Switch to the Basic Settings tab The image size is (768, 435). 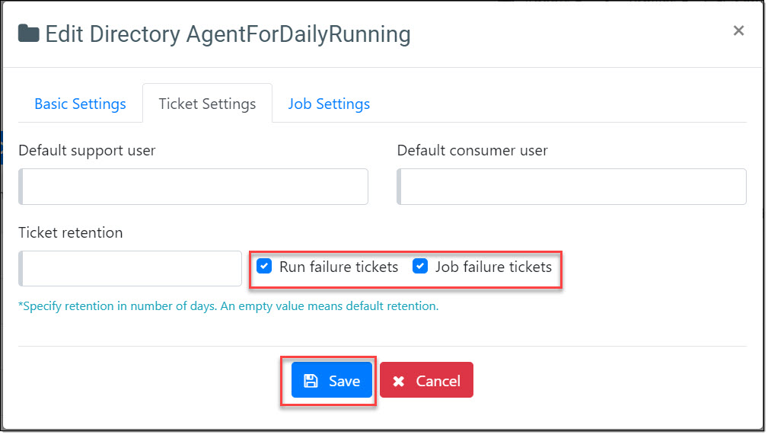(80, 104)
